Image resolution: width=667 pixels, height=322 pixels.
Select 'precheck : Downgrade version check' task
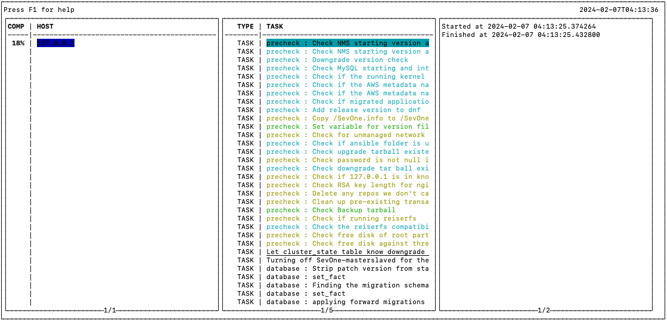tap(337, 60)
